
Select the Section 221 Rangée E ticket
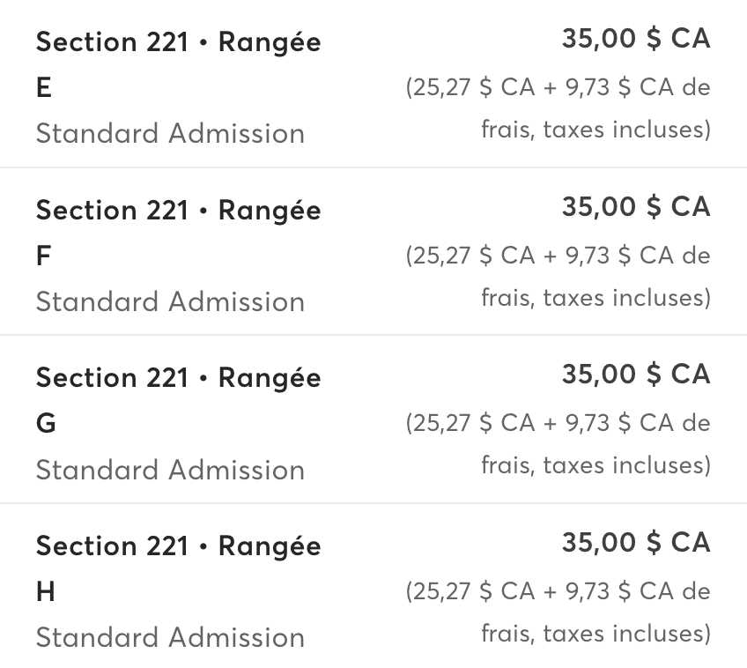(x=373, y=84)
